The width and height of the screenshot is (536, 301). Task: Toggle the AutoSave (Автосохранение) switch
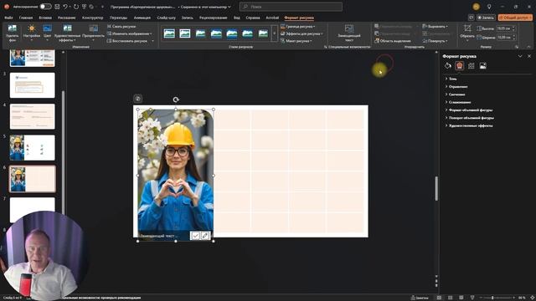pos(45,7)
